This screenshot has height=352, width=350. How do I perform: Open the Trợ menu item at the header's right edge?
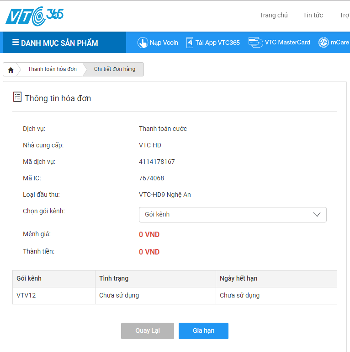pos(345,15)
